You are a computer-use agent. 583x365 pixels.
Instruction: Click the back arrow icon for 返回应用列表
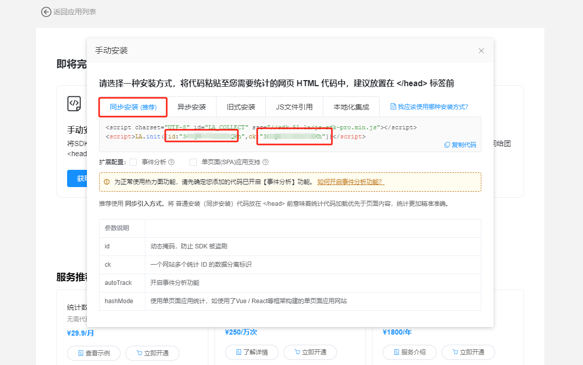[46, 12]
